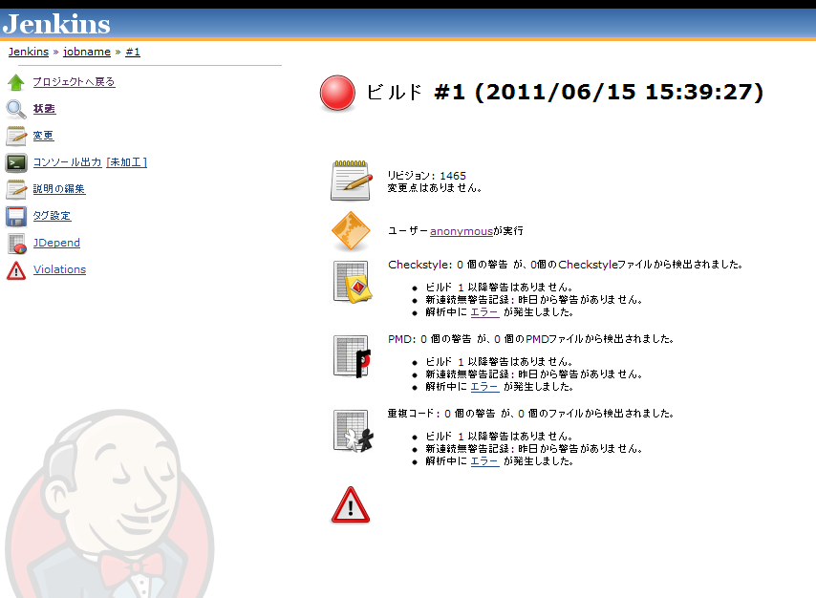Open the anonymous user link
The image size is (816, 598).
click(x=462, y=230)
